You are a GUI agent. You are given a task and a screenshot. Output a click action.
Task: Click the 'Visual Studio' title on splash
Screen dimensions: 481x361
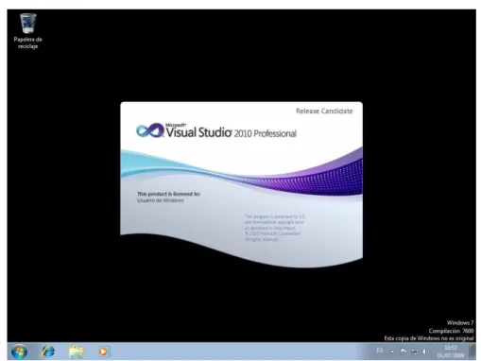(x=198, y=132)
